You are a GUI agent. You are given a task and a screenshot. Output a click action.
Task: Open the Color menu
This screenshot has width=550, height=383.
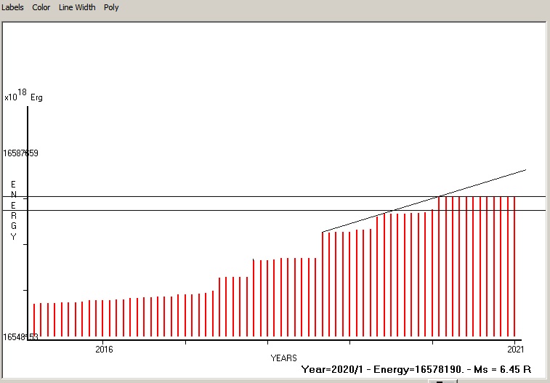coord(41,7)
